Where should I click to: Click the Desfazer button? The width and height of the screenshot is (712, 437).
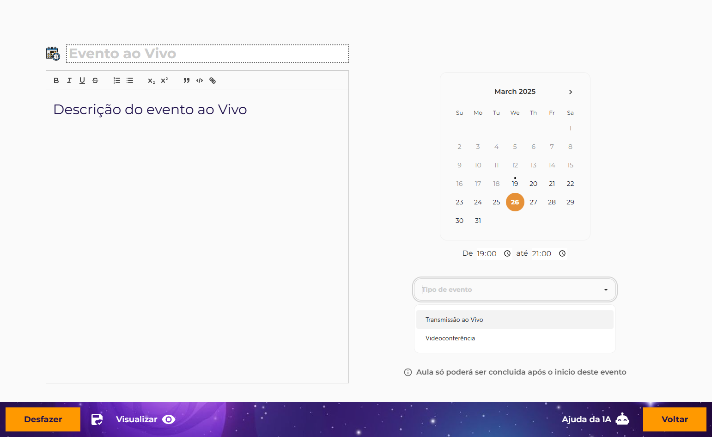click(43, 419)
